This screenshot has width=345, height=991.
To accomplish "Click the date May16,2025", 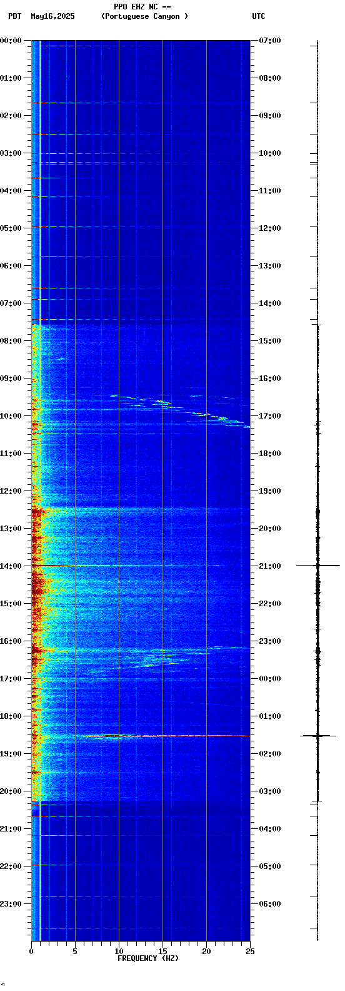I will [x=52, y=16].
